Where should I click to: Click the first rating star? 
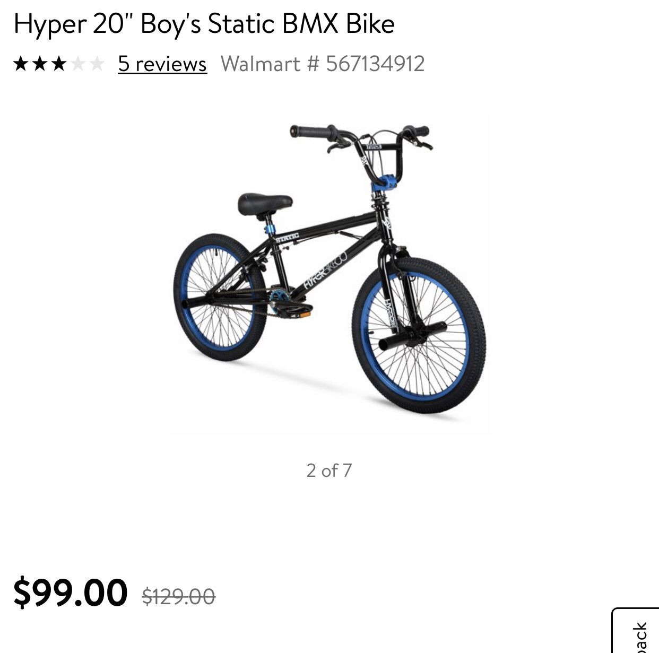(21, 64)
